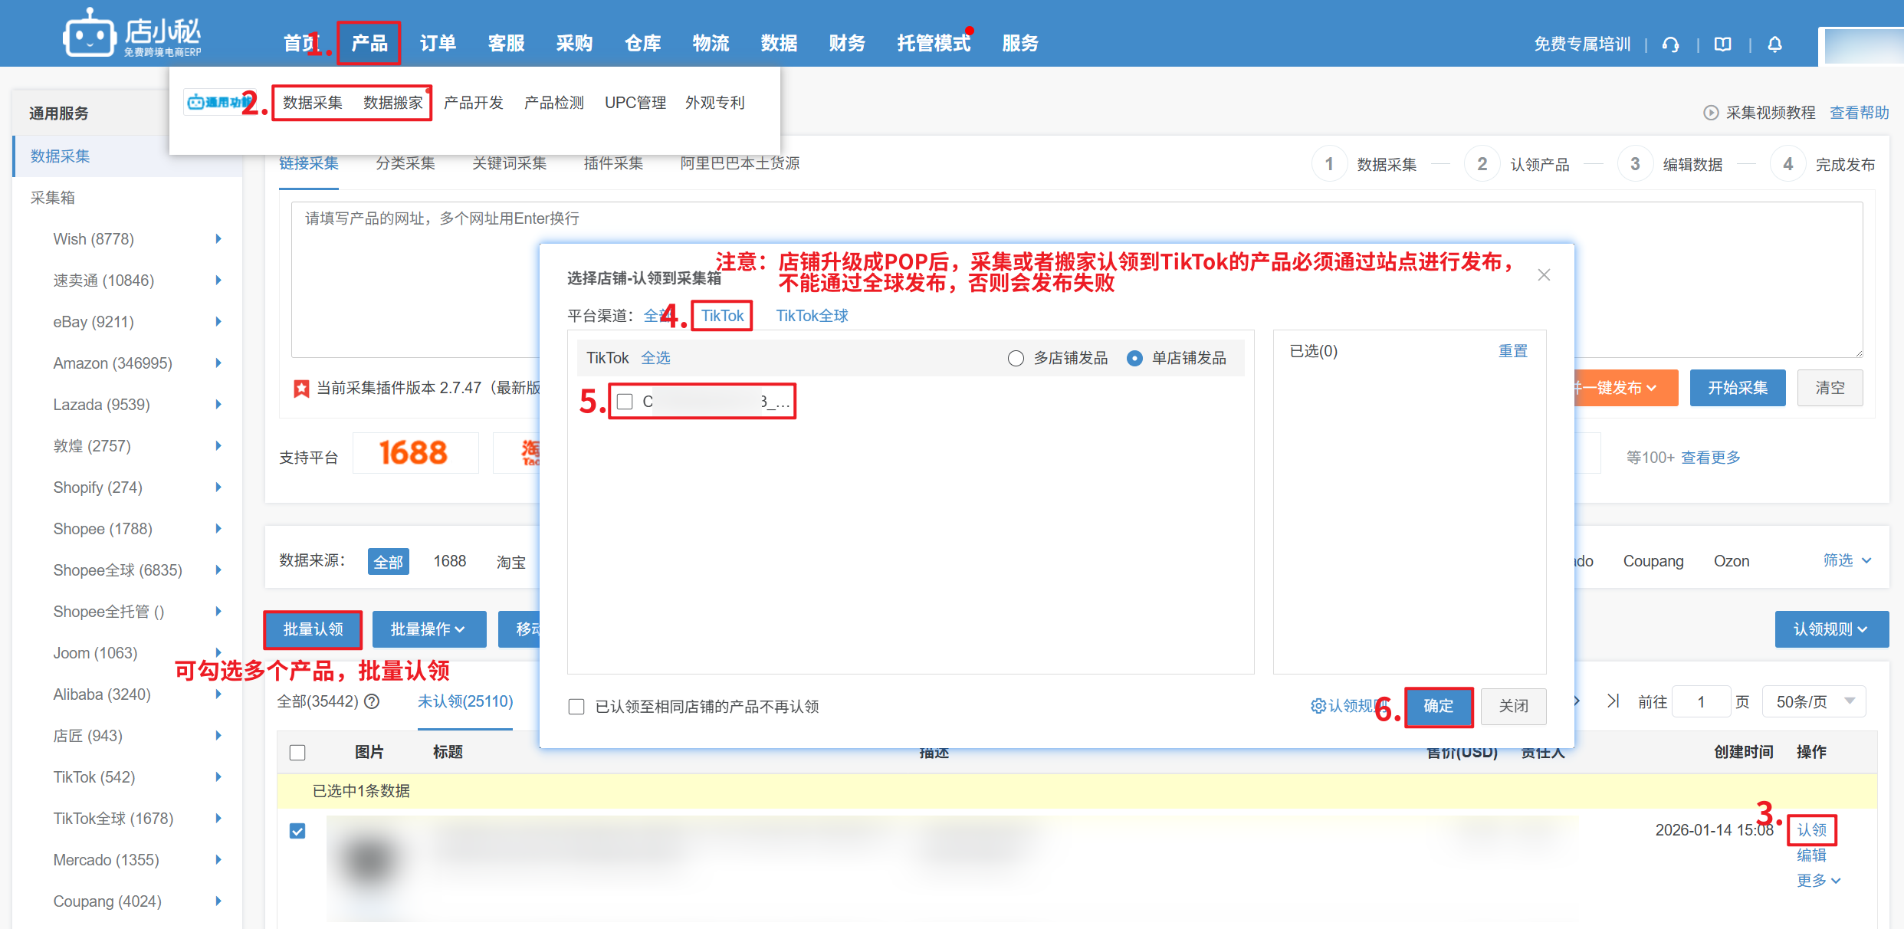Jump to last page arrow icon

click(x=1613, y=701)
